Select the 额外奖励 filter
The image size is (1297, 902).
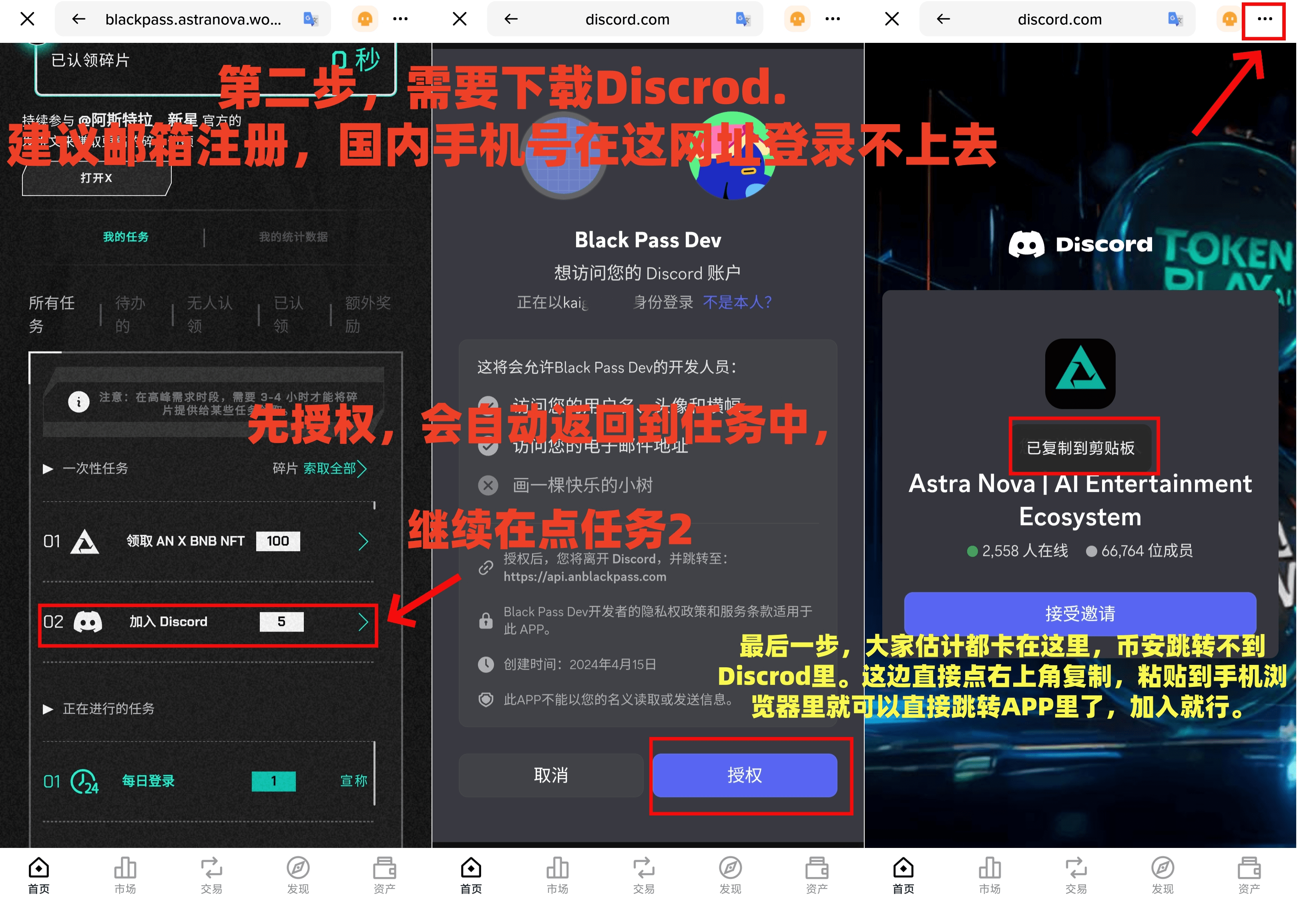tap(368, 314)
